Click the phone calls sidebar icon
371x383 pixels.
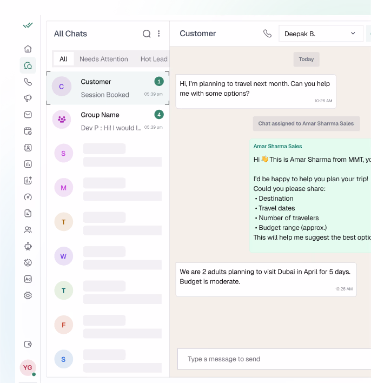pyautogui.click(x=28, y=82)
